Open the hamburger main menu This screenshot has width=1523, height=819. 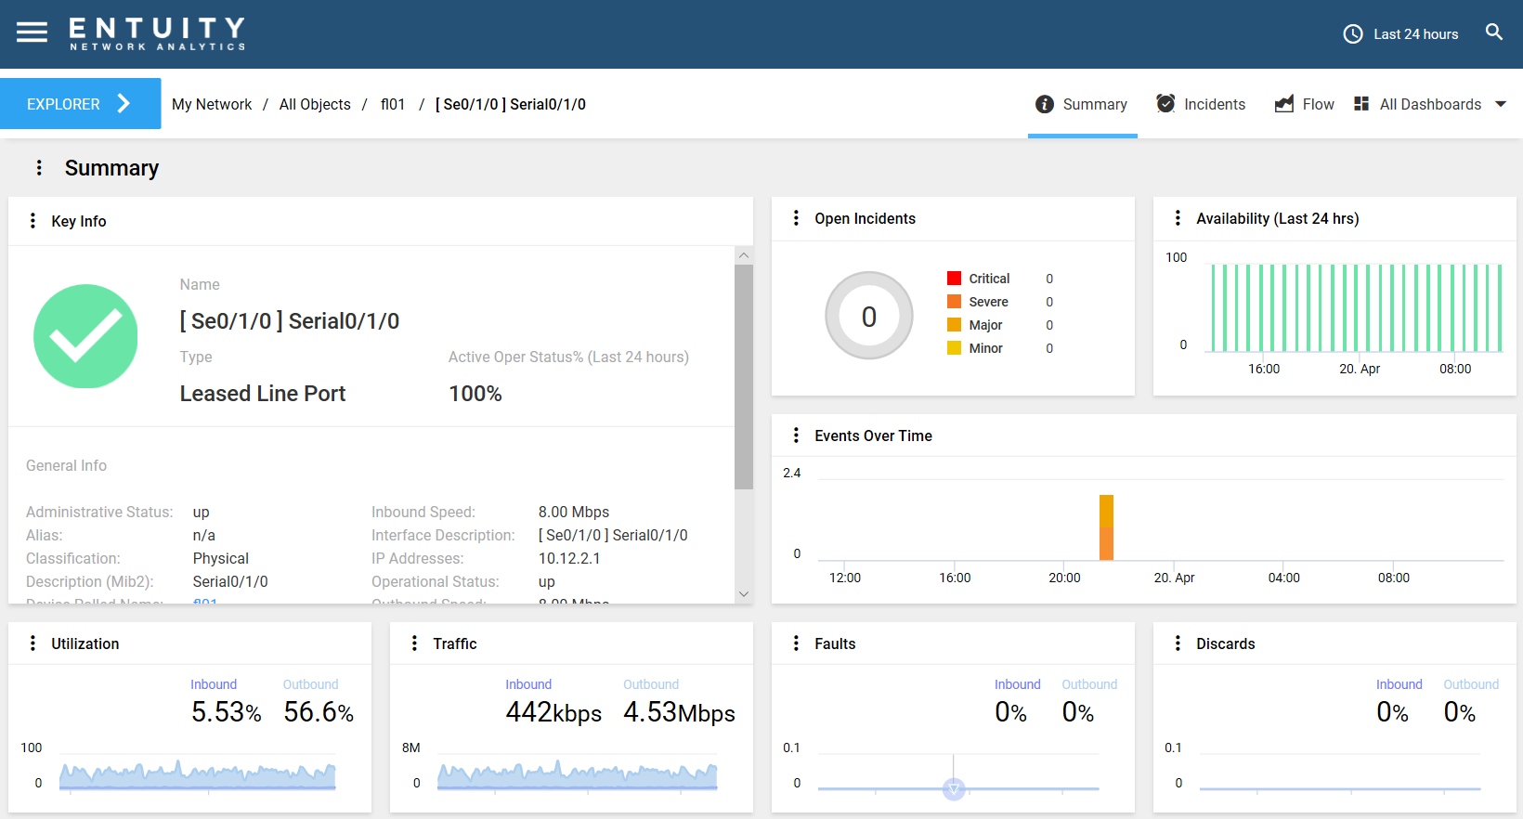tap(32, 33)
